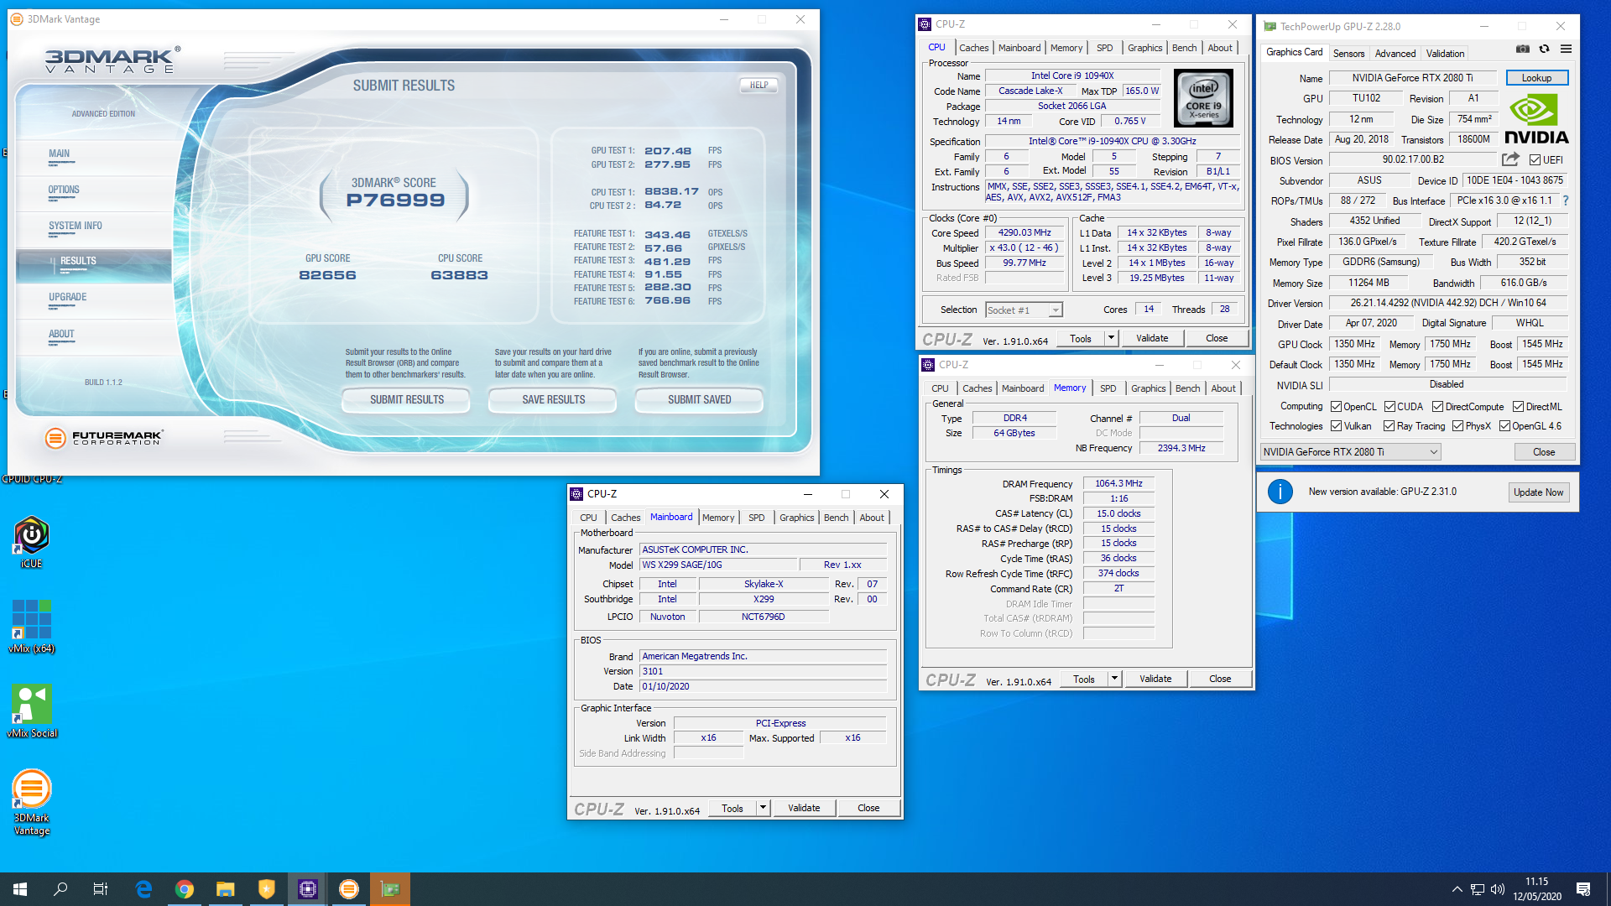Screen dimensions: 1611x906
Task: Open OPTIONS in the 3DMark Vantage sidebar
Action: pos(64,190)
